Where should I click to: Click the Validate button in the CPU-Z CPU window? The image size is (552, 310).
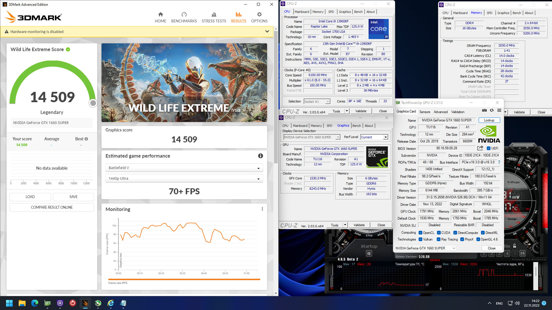click(361, 111)
